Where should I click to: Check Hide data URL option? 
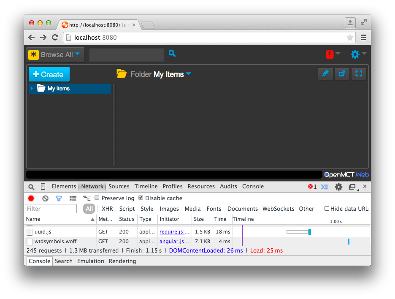(327, 208)
